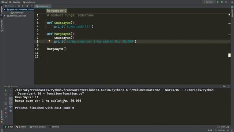
Task: Click the stop square in Run panel
Action: click(x=5, y=95)
